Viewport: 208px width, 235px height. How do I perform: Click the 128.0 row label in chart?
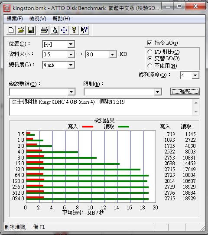pos(18,181)
